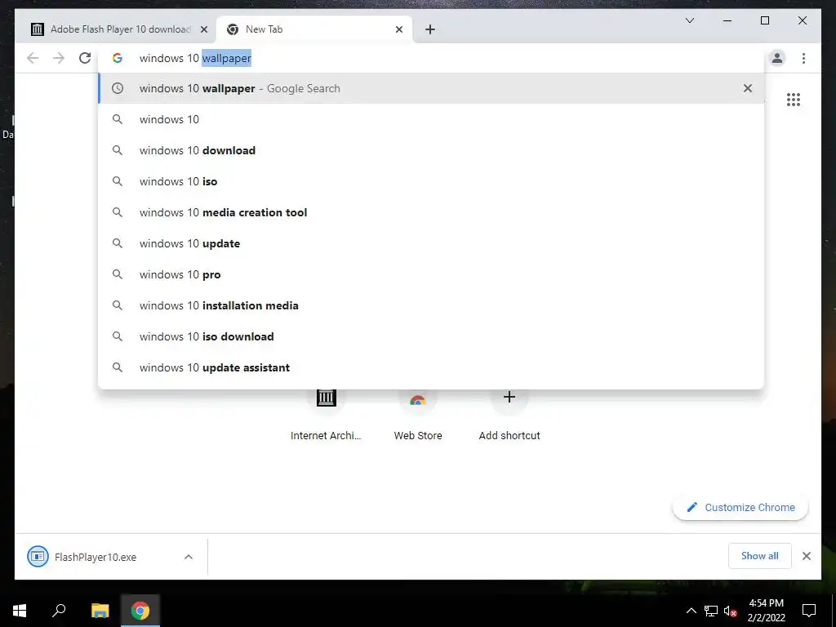
Task: Open Chrome's three-dot menu
Action: [803, 58]
